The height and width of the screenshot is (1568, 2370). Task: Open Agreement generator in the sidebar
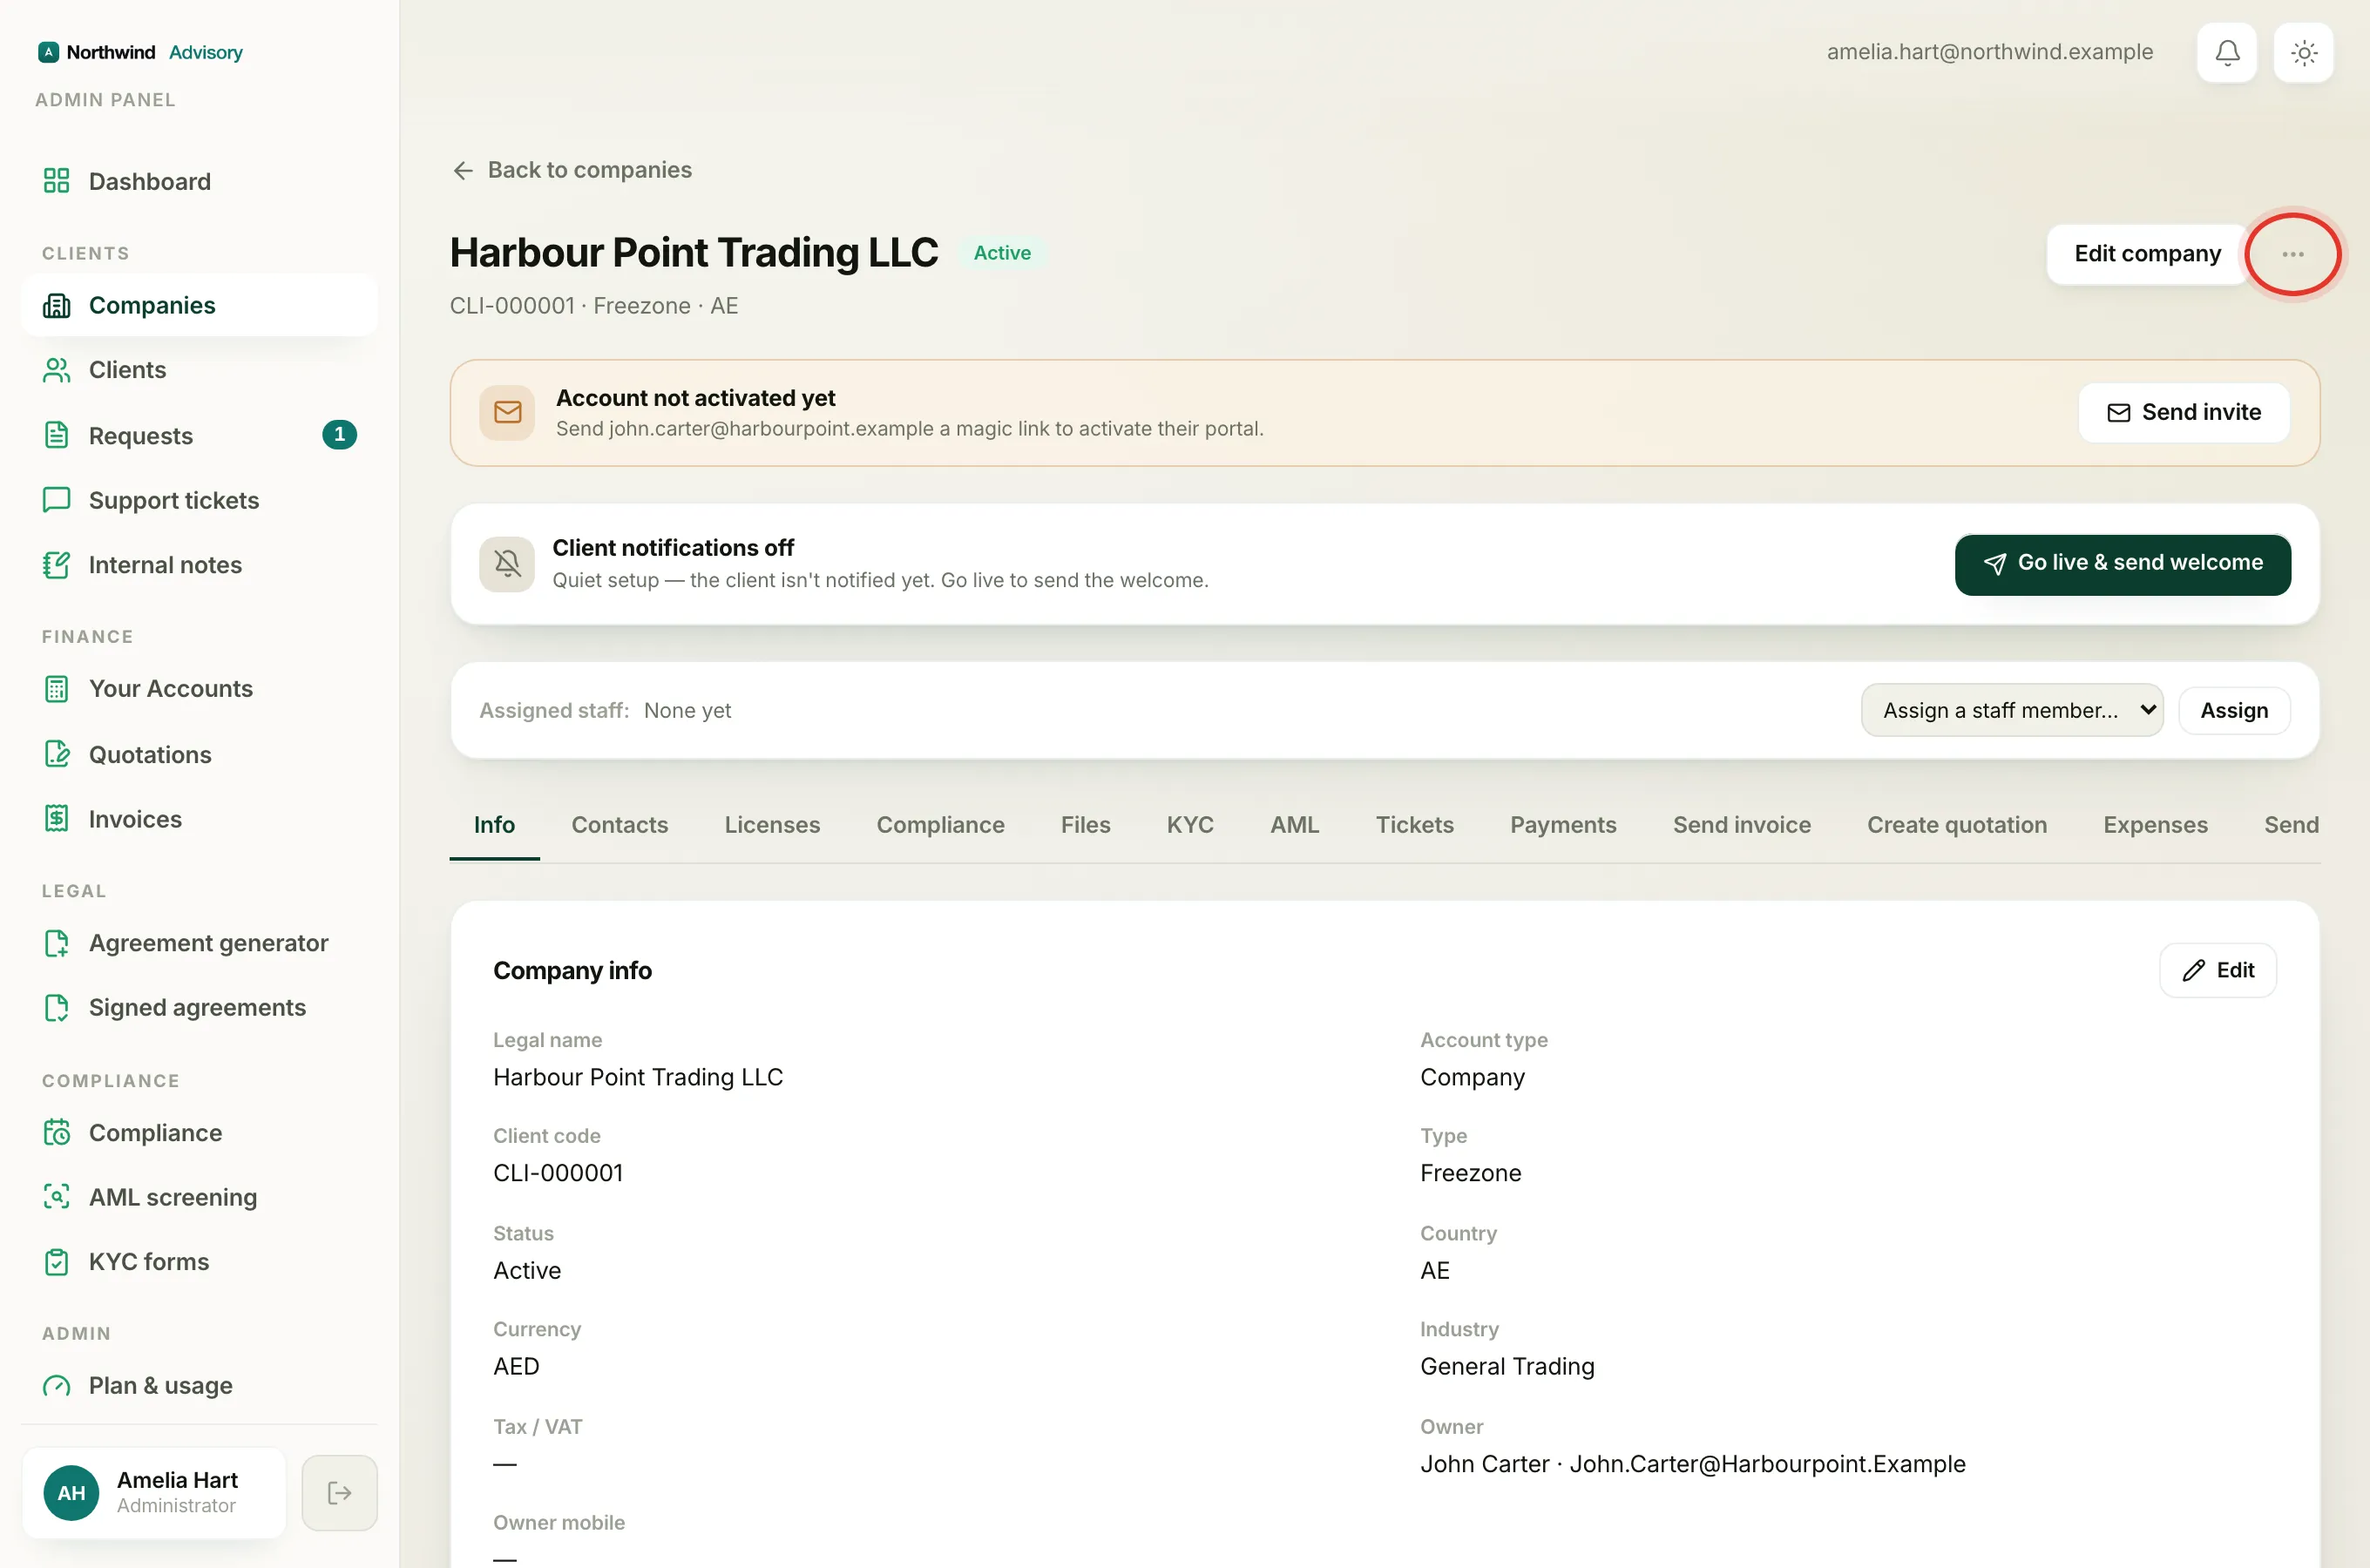(x=199, y=943)
